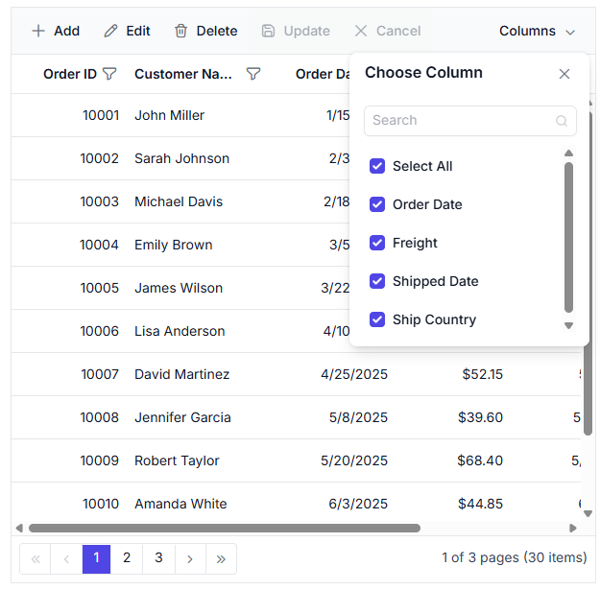This screenshot has height=590, width=600.
Task: Click the 6/3/2025 order date cell
Action: click(358, 504)
